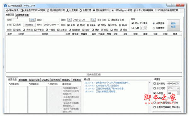
Task: Sort by the 车次 column header
Action: coord(9,34)
